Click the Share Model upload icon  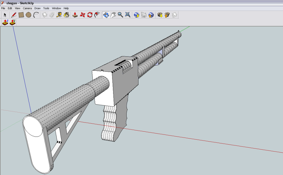point(167,15)
